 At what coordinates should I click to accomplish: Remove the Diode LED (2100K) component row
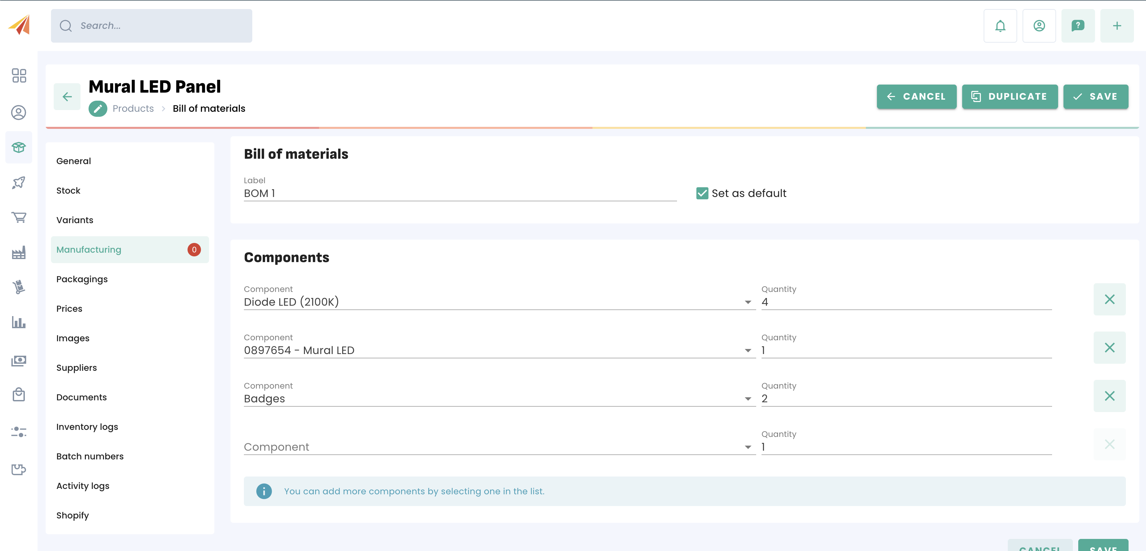pos(1109,299)
